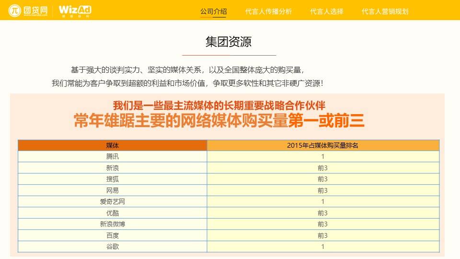Click the ranking value for 百度

(x=323, y=235)
